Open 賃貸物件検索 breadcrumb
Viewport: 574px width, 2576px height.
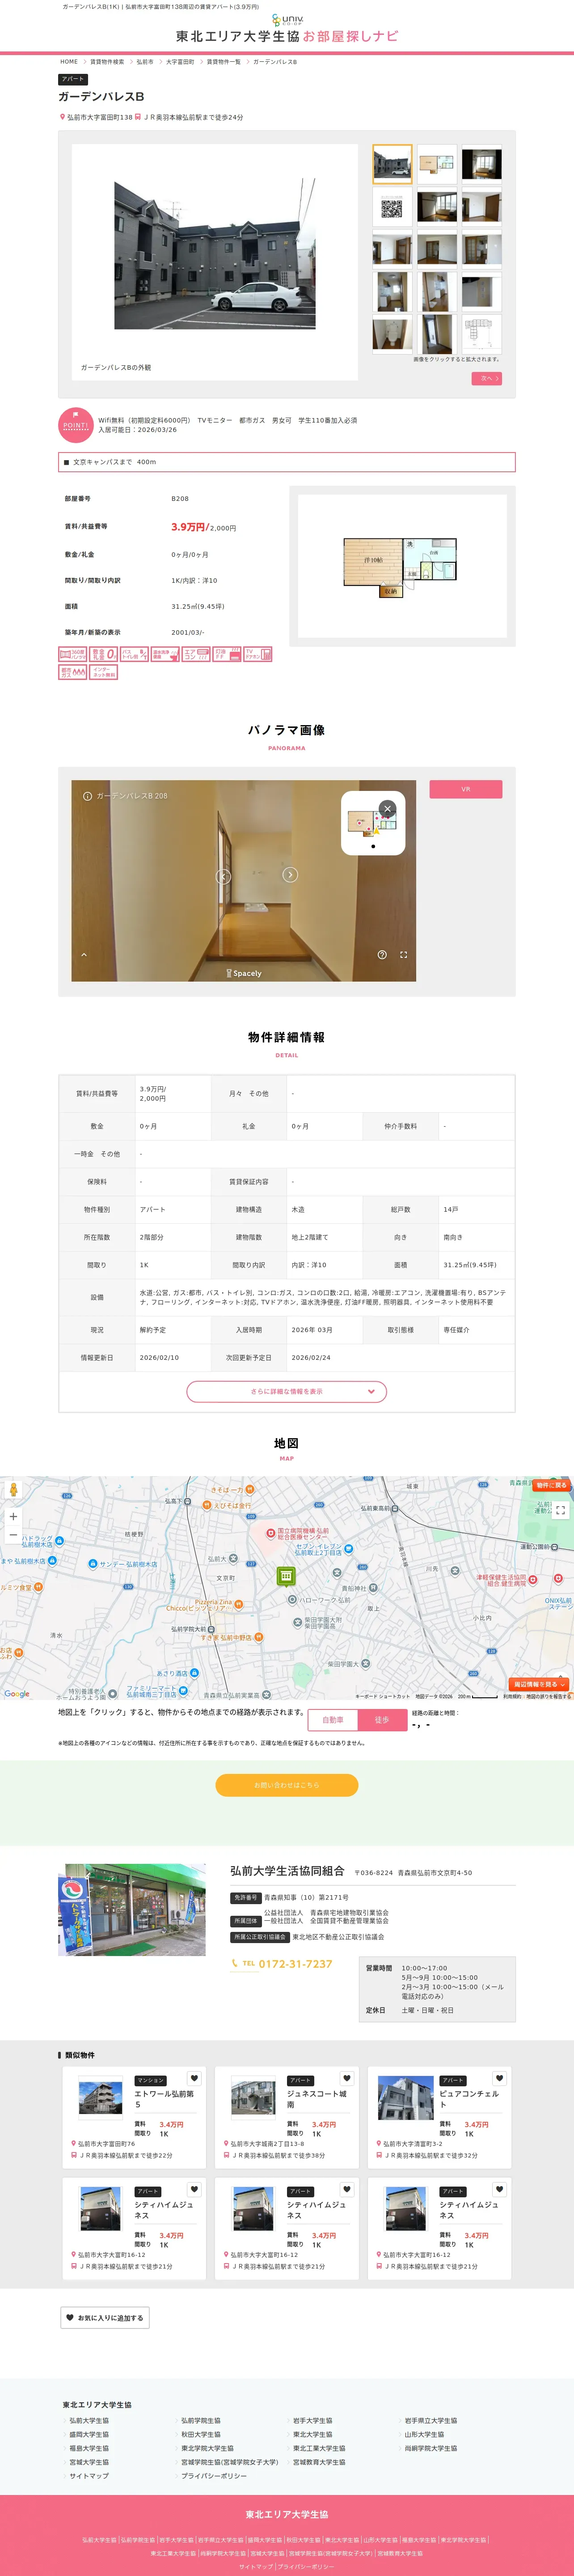pyautogui.click(x=108, y=62)
